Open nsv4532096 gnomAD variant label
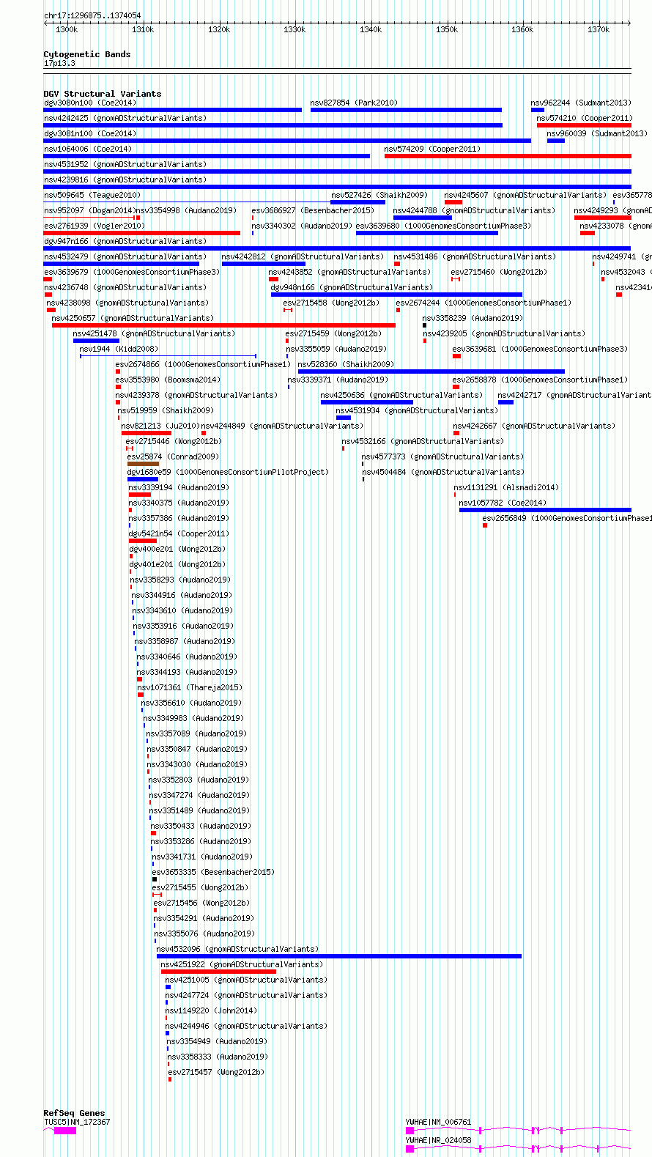 pos(237,949)
